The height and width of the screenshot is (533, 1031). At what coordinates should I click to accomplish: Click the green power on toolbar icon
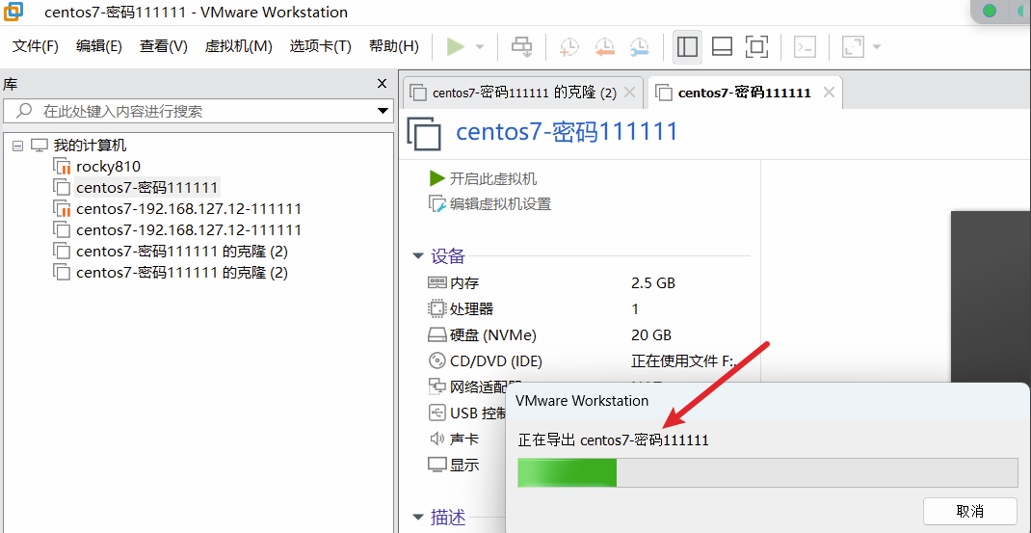click(x=456, y=46)
